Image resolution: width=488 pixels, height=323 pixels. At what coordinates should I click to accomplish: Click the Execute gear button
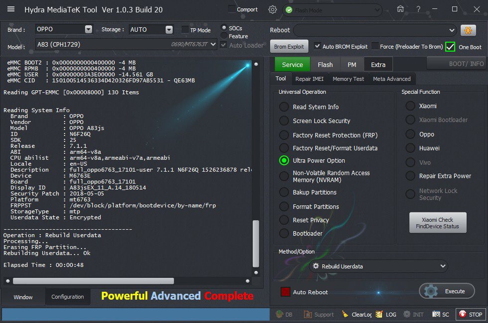point(447,291)
